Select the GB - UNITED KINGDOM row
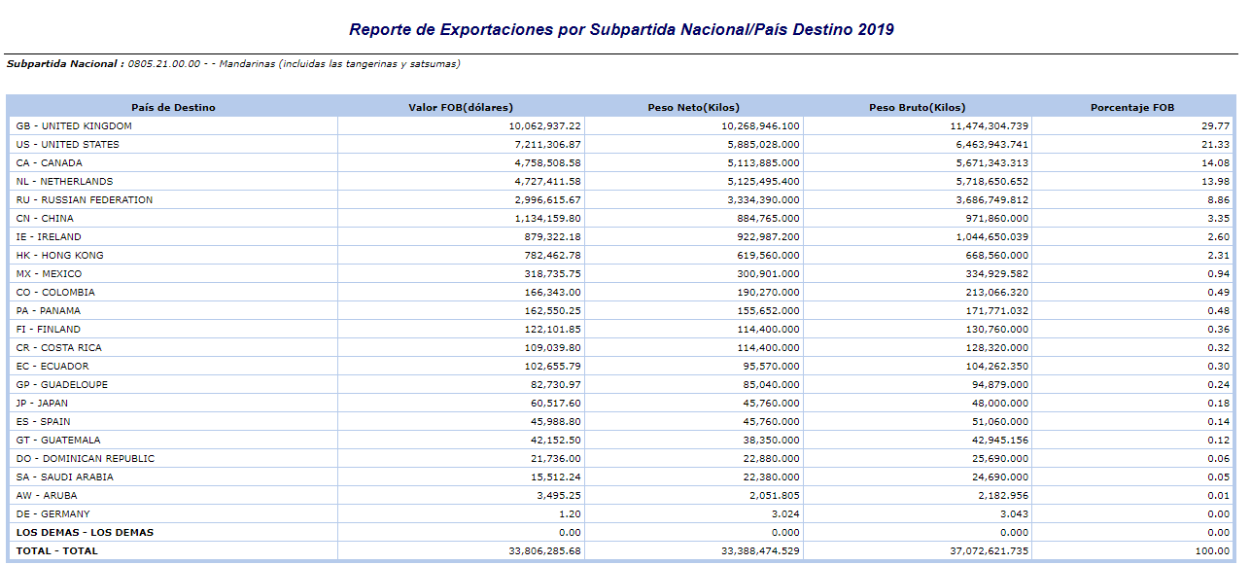 [622, 126]
